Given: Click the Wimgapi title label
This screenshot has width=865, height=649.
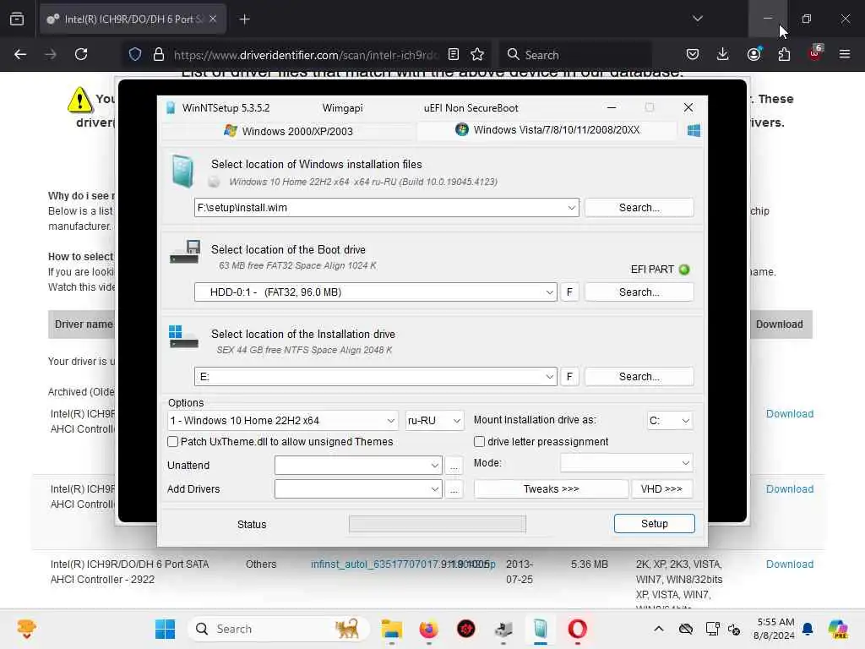Looking at the screenshot, I should tap(343, 108).
